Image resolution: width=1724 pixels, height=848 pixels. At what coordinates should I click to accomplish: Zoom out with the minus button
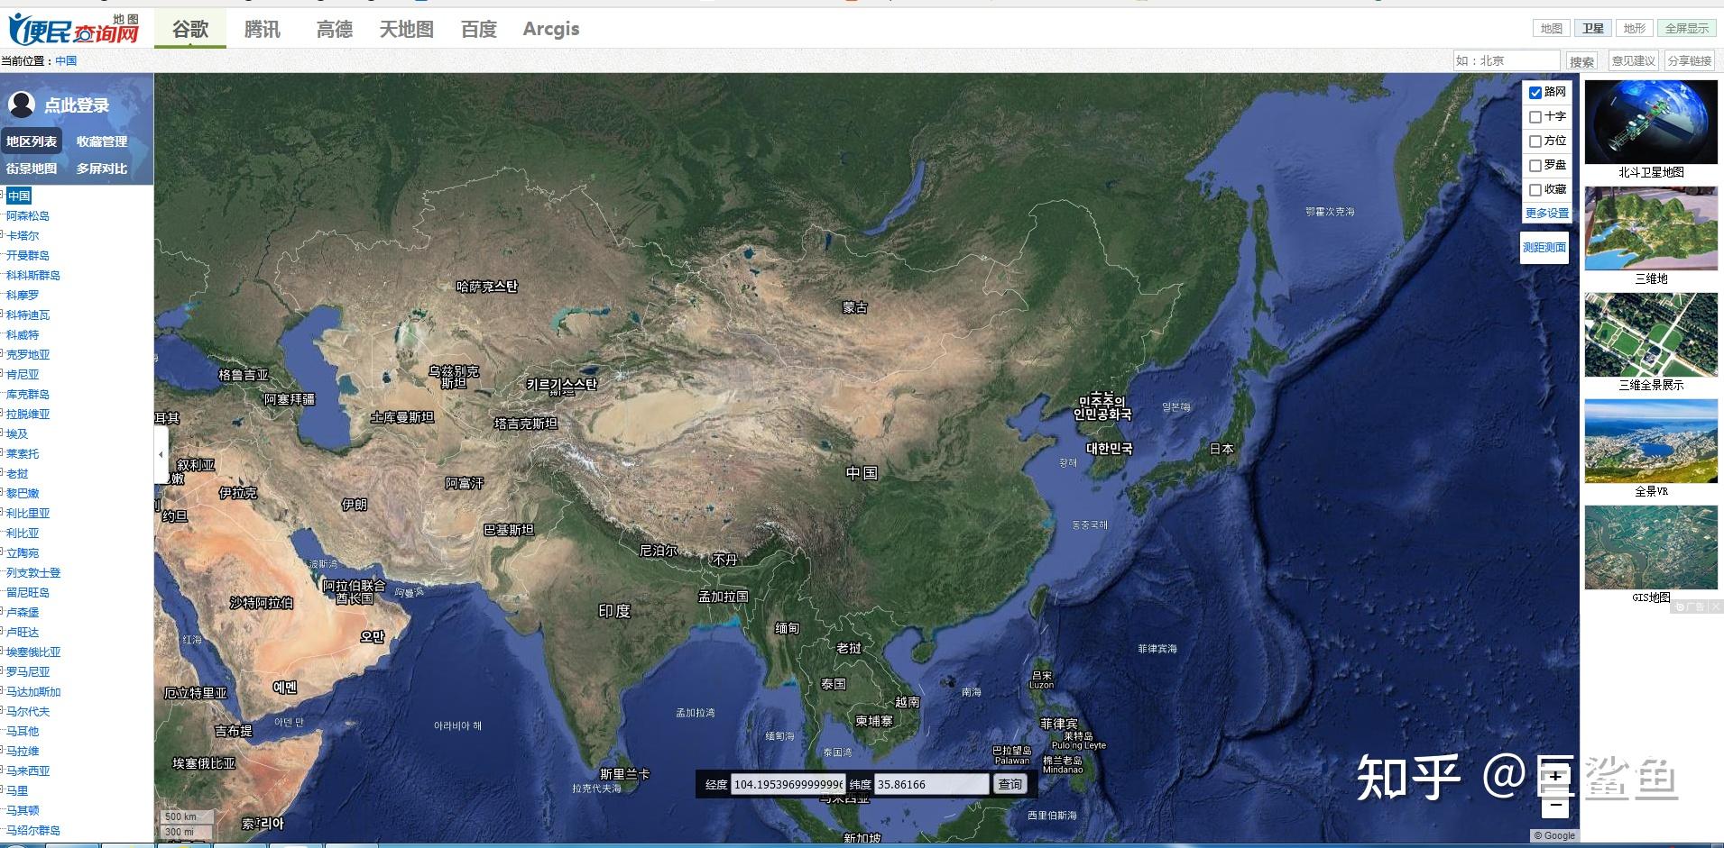click(1554, 805)
